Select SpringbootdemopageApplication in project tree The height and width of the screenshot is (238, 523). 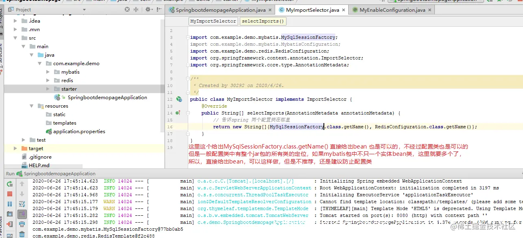[107, 97]
